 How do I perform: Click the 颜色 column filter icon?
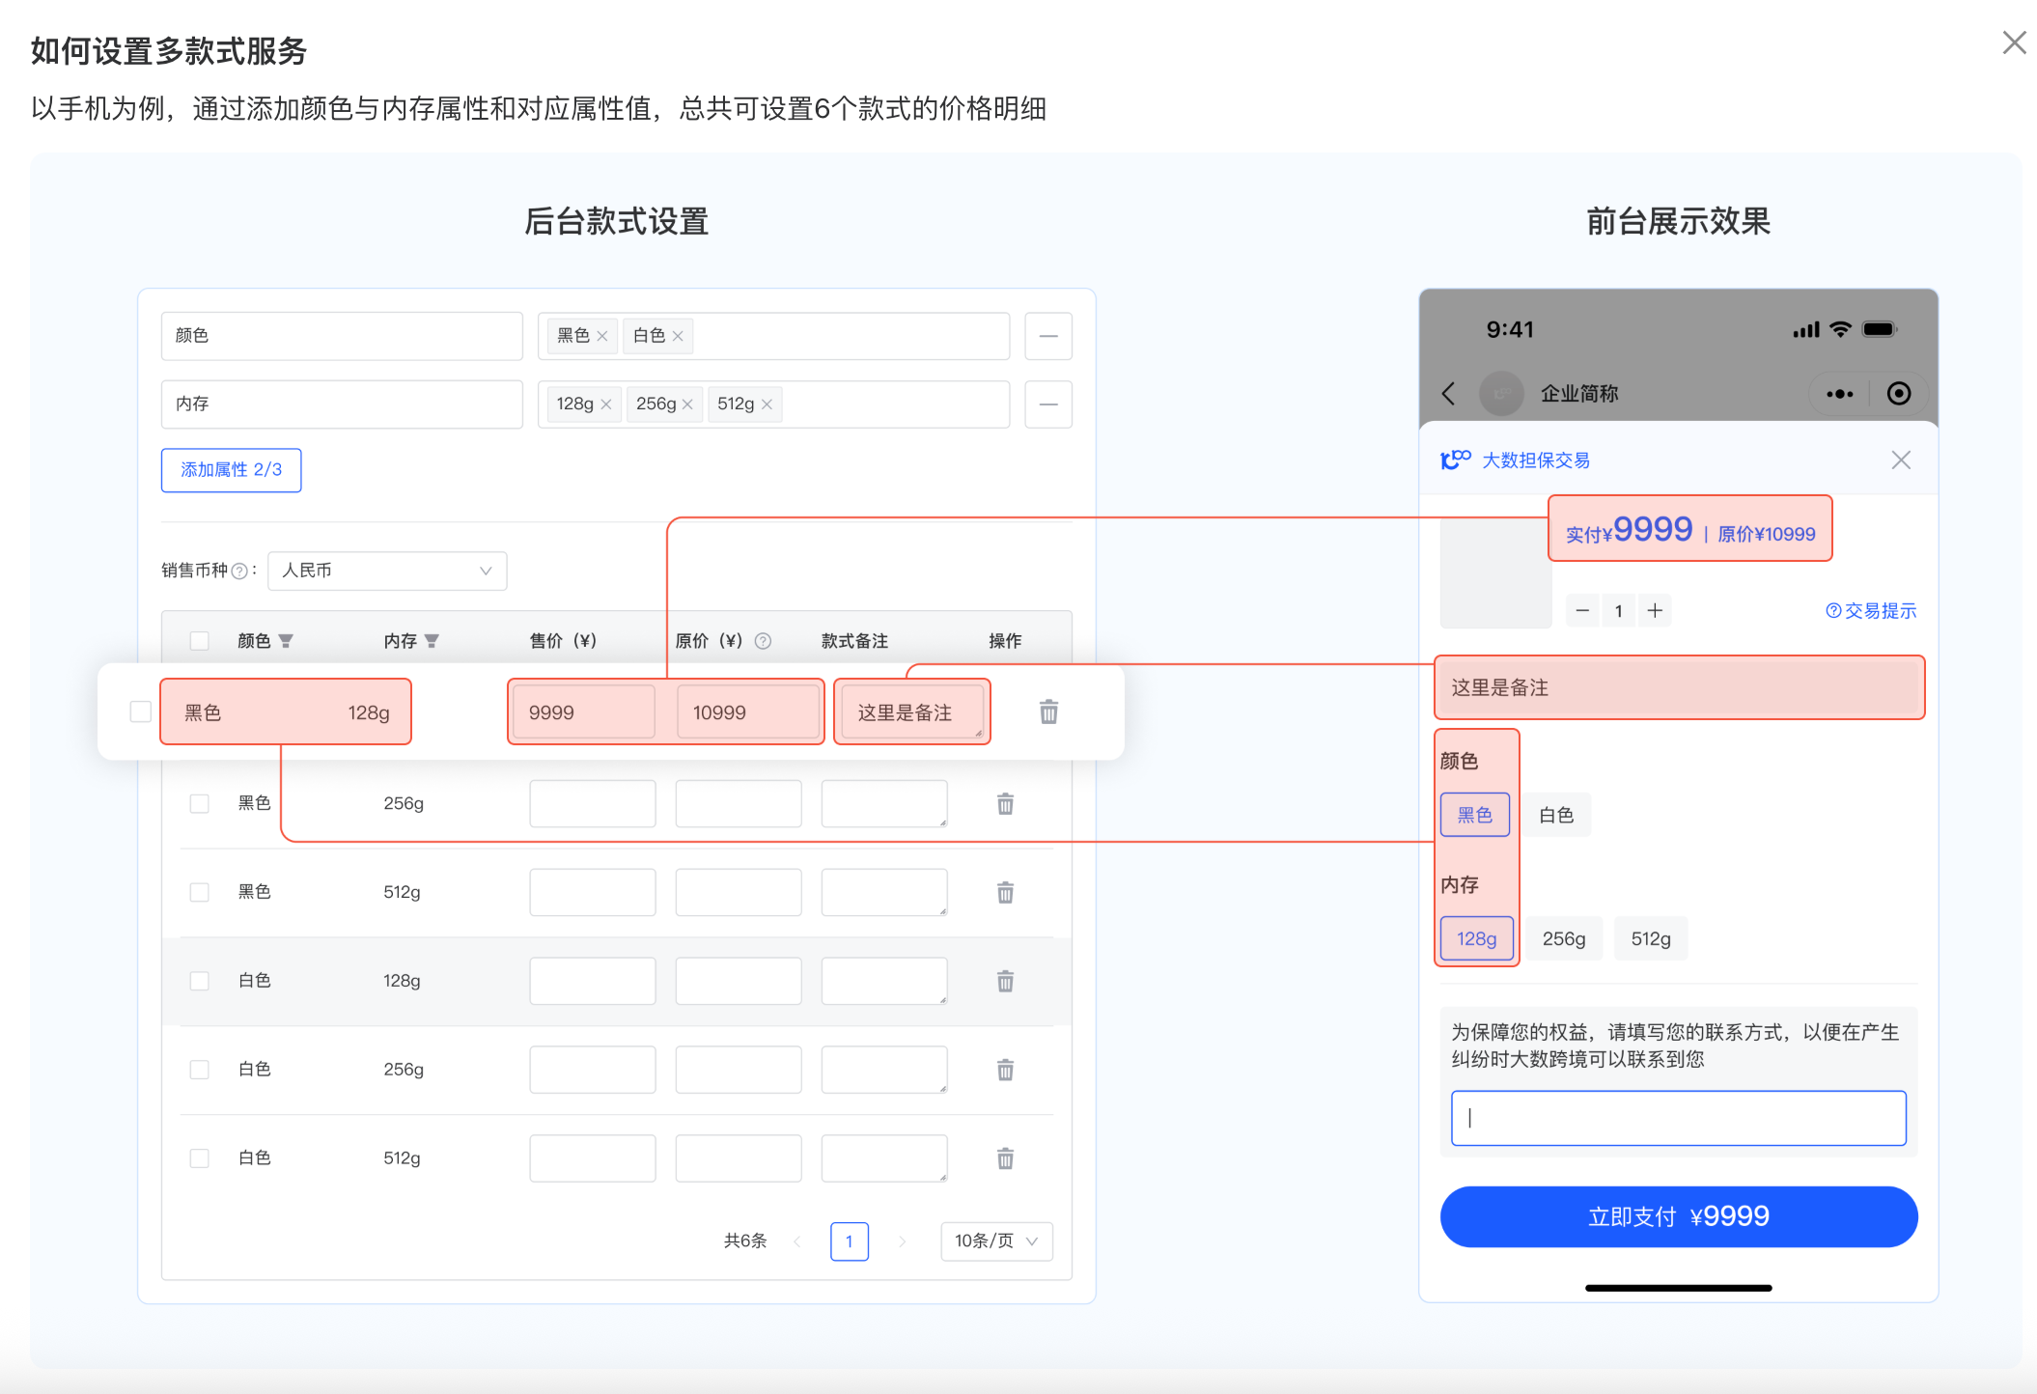(x=286, y=641)
